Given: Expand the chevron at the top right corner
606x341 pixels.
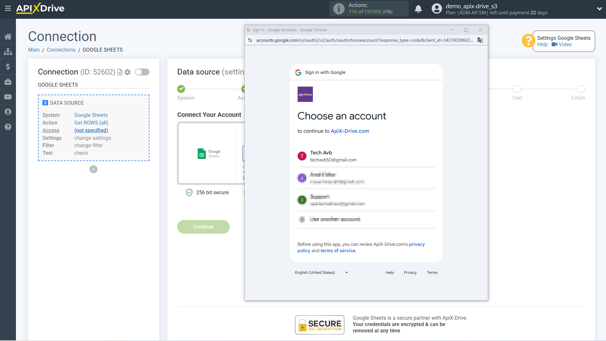Looking at the screenshot, I should (x=599, y=9).
